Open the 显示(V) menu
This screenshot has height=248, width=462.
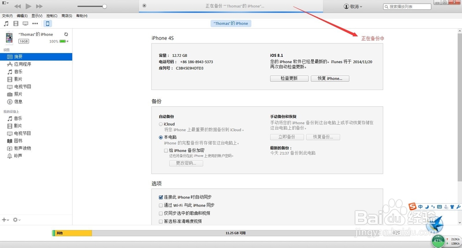(x=37, y=16)
